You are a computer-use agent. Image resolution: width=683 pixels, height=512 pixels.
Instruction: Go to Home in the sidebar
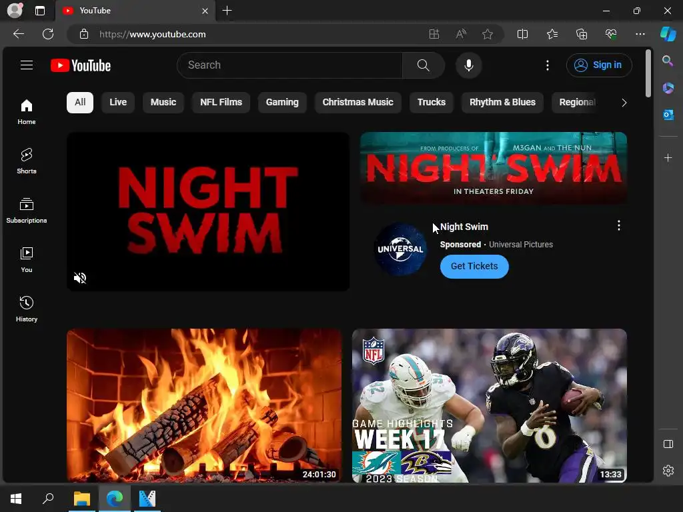pos(27,112)
